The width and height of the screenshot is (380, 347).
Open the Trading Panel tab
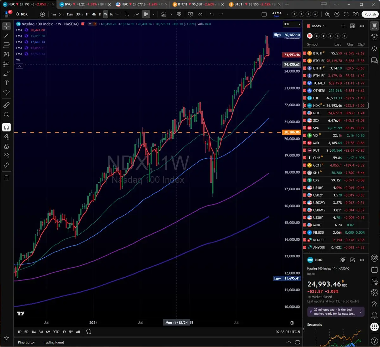coord(53,342)
